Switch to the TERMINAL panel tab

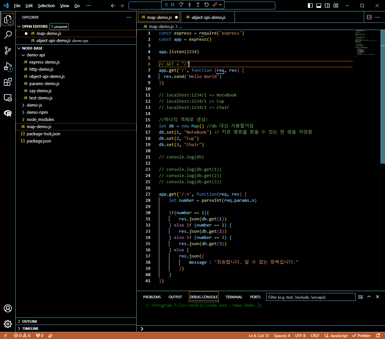(234, 297)
